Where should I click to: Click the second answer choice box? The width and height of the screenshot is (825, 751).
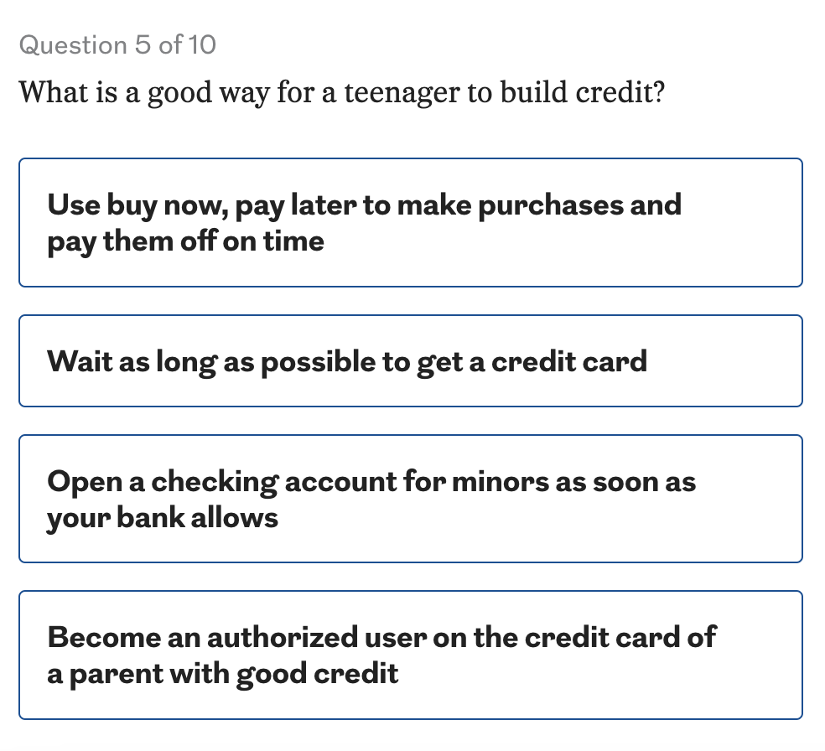coord(410,361)
